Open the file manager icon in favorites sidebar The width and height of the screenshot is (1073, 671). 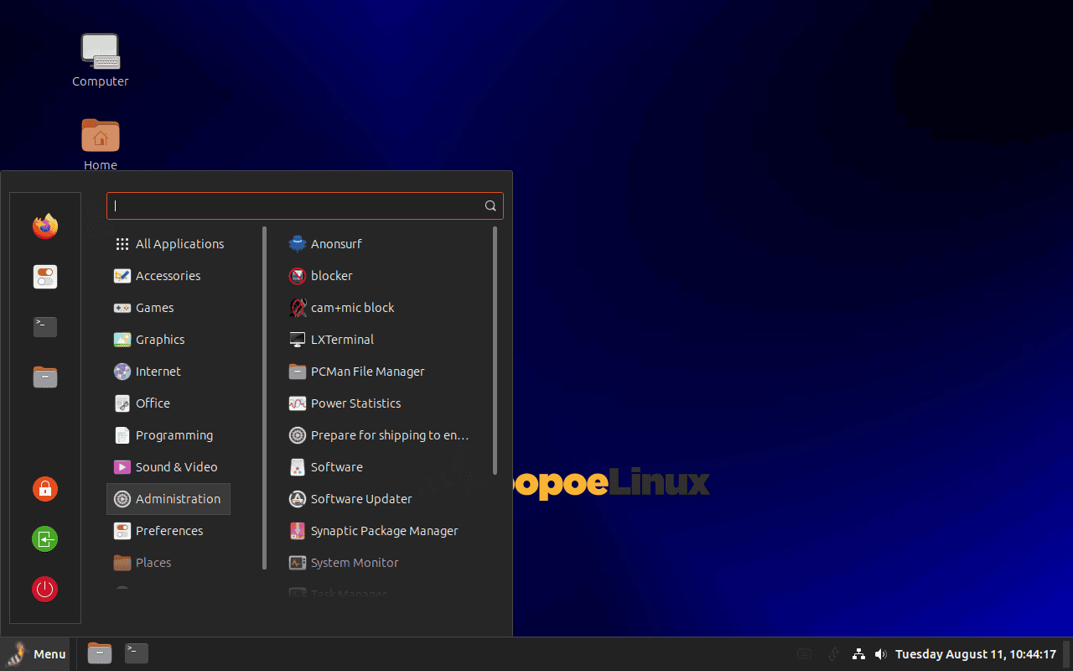click(x=45, y=377)
